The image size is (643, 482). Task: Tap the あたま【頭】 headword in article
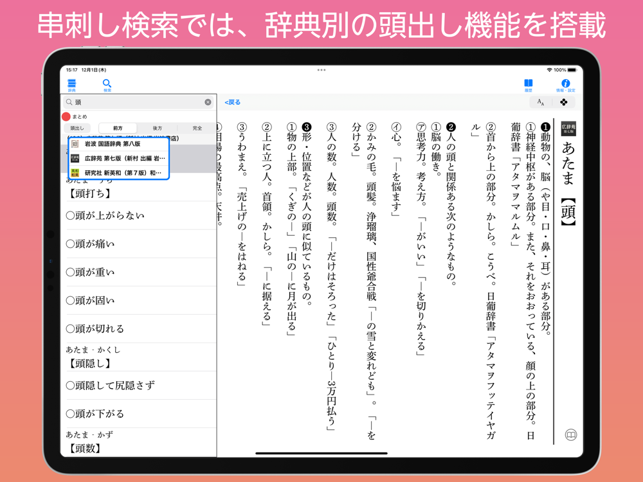(x=568, y=184)
